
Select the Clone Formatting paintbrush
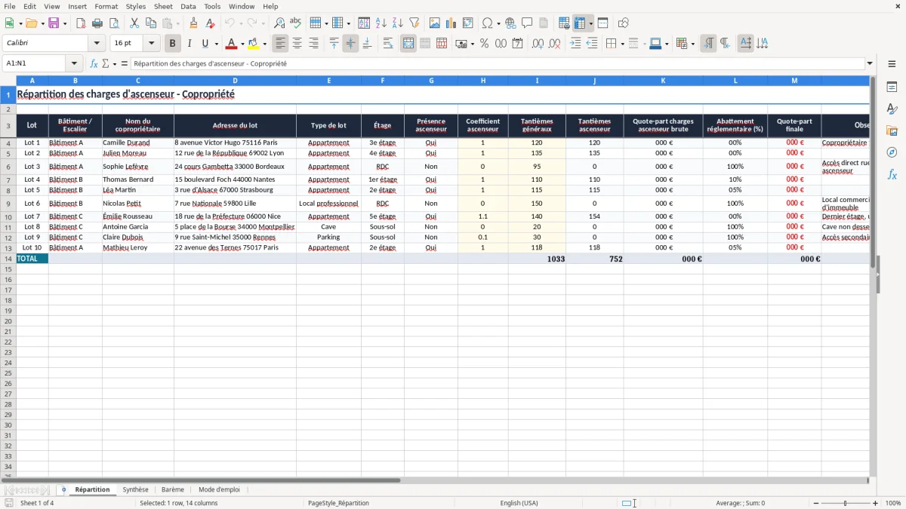coord(194,23)
